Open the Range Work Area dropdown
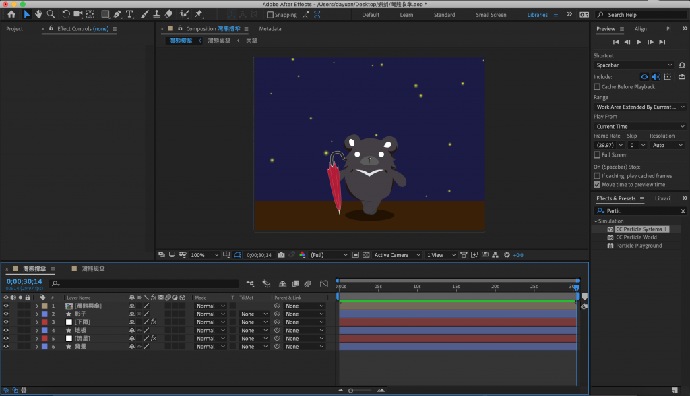Image resolution: width=690 pixels, height=396 pixels. 640,107
